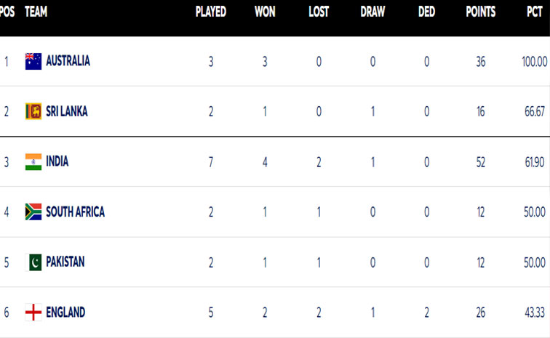This screenshot has width=550, height=338.
Task: Click the PLAYED column header
Action: click(211, 12)
